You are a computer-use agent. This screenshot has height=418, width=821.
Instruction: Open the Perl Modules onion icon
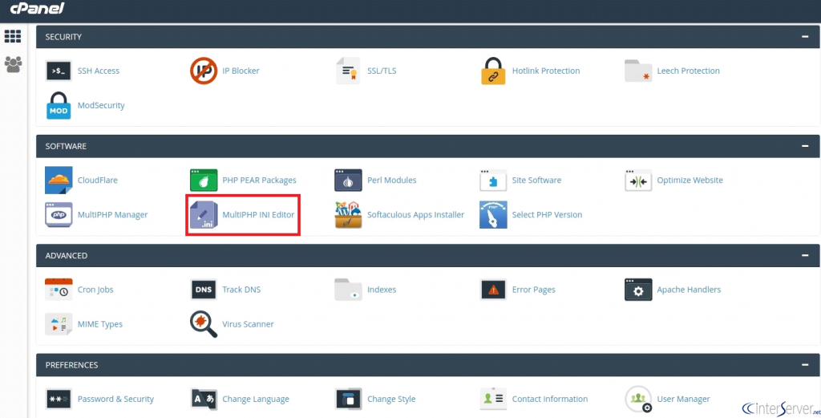pyautogui.click(x=348, y=181)
